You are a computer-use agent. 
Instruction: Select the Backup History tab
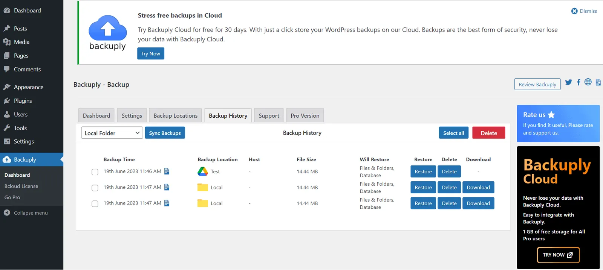228,115
